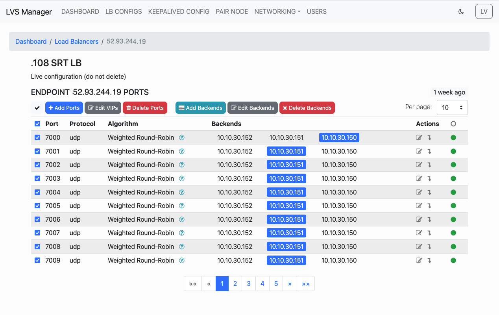Uncheck the port 7006 checkbox
The image size is (499, 315).
pyautogui.click(x=37, y=219)
